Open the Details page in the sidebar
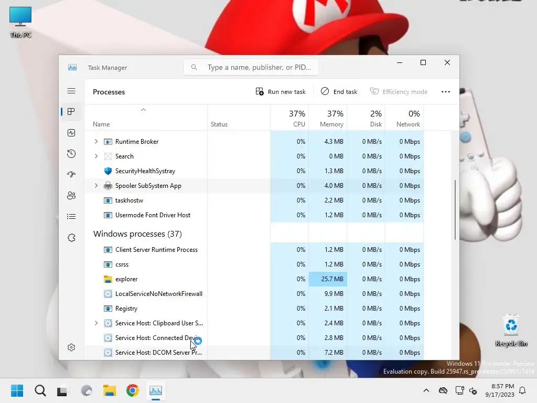The height and width of the screenshot is (403, 537). [x=71, y=217]
